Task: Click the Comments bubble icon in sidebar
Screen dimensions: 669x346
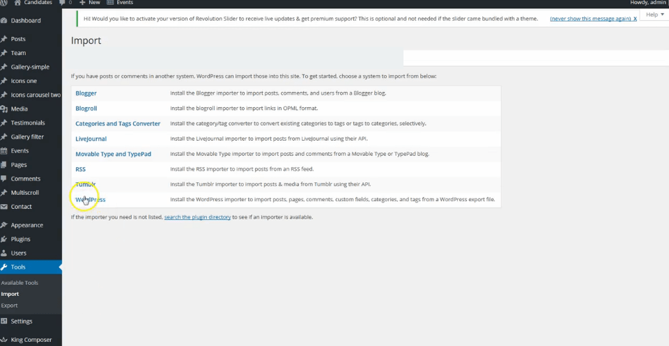Action: [4, 179]
